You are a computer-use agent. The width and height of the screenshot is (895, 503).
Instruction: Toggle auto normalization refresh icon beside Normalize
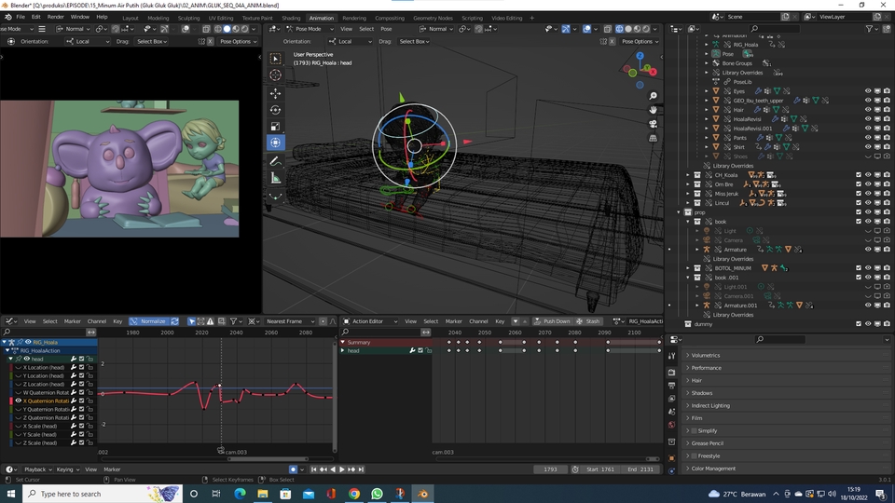click(x=174, y=321)
